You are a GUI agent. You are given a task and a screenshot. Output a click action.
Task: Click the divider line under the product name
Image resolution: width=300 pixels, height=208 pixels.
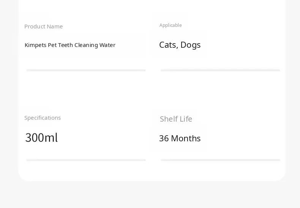pyautogui.click(x=86, y=70)
